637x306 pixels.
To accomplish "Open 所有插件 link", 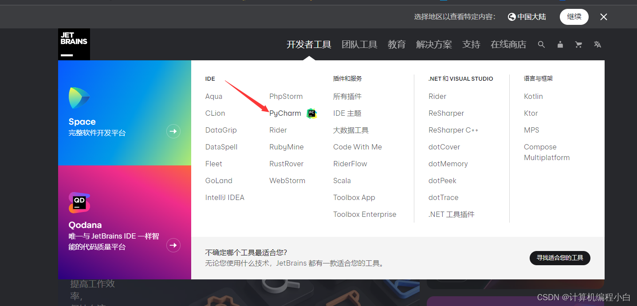I will click(347, 96).
